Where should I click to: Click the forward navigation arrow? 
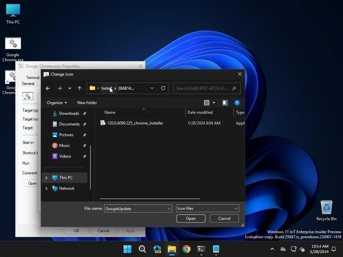point(60,88)
